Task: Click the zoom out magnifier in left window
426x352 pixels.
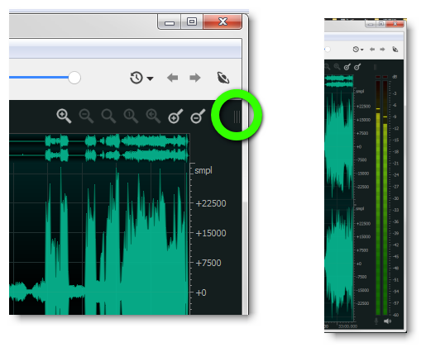Action: (x=86, y=116)
